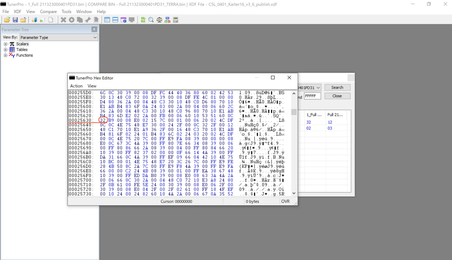Click the page with green plus icon

tap(43, 20)
